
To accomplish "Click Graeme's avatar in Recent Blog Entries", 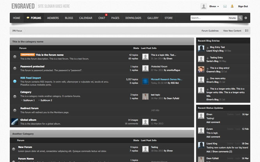I will click(x=201, y=69).
